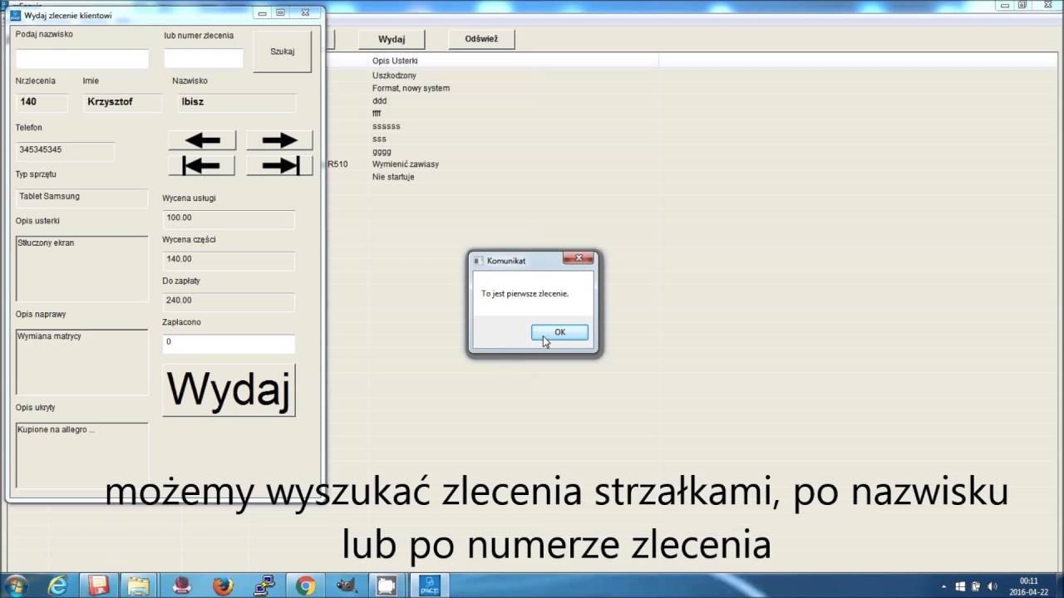This screenshot has width=1064, height=598.
Task: Click the Wydaj button in the main window toolbar
Action: coord(392,39)
